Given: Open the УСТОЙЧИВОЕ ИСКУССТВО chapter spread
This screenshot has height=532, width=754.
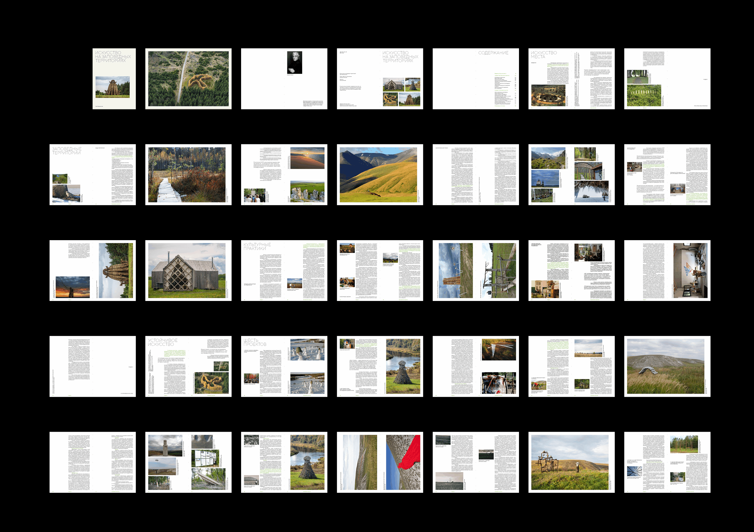Looking at the screenshot, I should [188, 366].
